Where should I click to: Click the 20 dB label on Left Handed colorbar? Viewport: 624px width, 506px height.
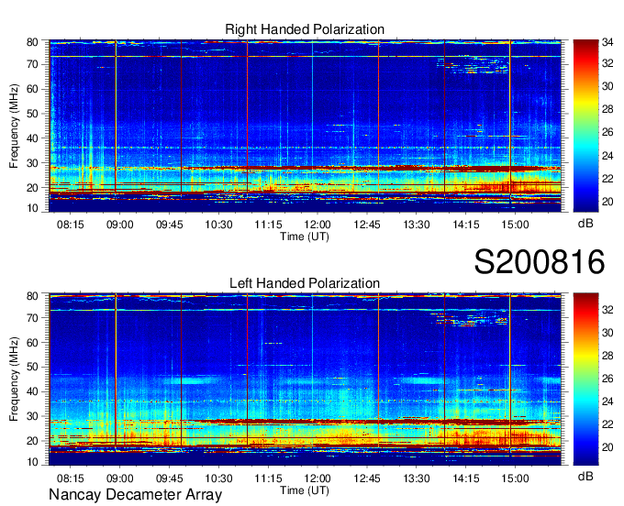click(607, 447)
